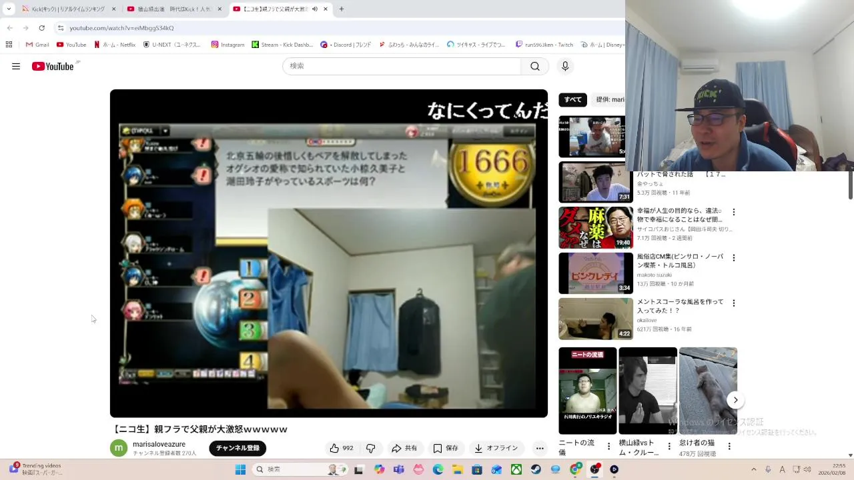Open the 22:55 clock and date
This screenshot has width=854, height=480.
click(833, 469)
